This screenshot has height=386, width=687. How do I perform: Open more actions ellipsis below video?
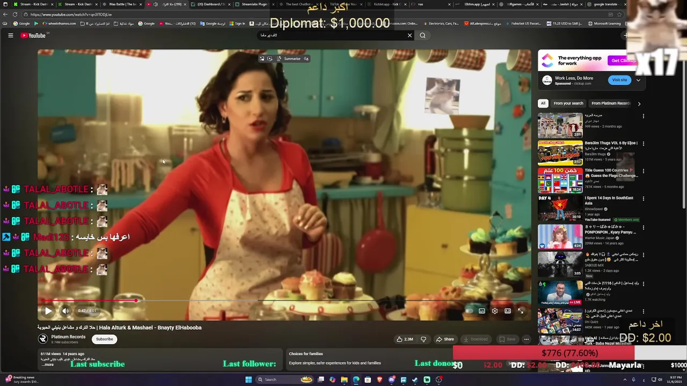[x=527, y=339]
